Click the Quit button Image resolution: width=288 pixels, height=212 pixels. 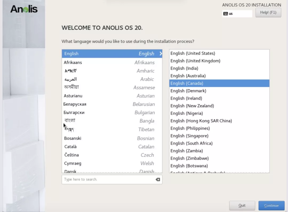click(x=242, y=205)
